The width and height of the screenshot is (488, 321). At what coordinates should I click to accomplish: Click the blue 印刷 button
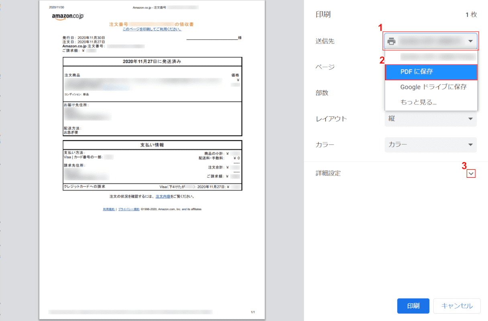(413, 306)
